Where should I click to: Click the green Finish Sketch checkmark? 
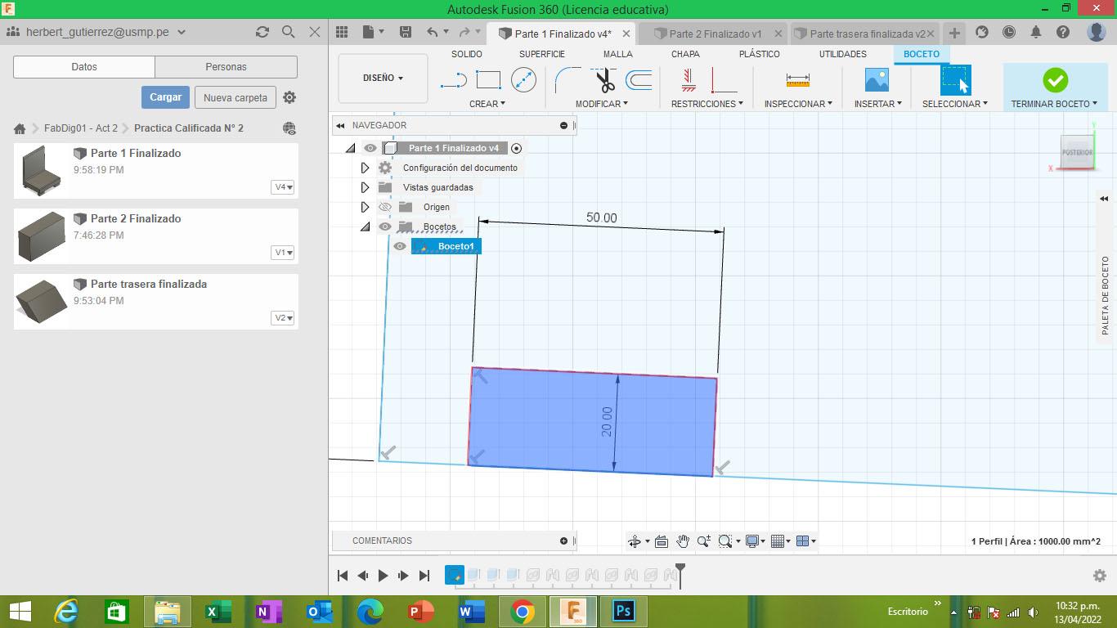[x=1055, y=80]
